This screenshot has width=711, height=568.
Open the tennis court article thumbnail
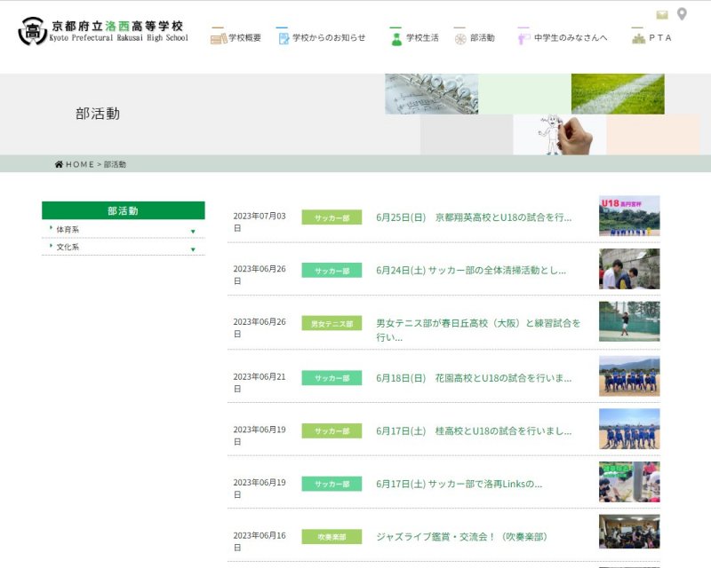point(629,321)
